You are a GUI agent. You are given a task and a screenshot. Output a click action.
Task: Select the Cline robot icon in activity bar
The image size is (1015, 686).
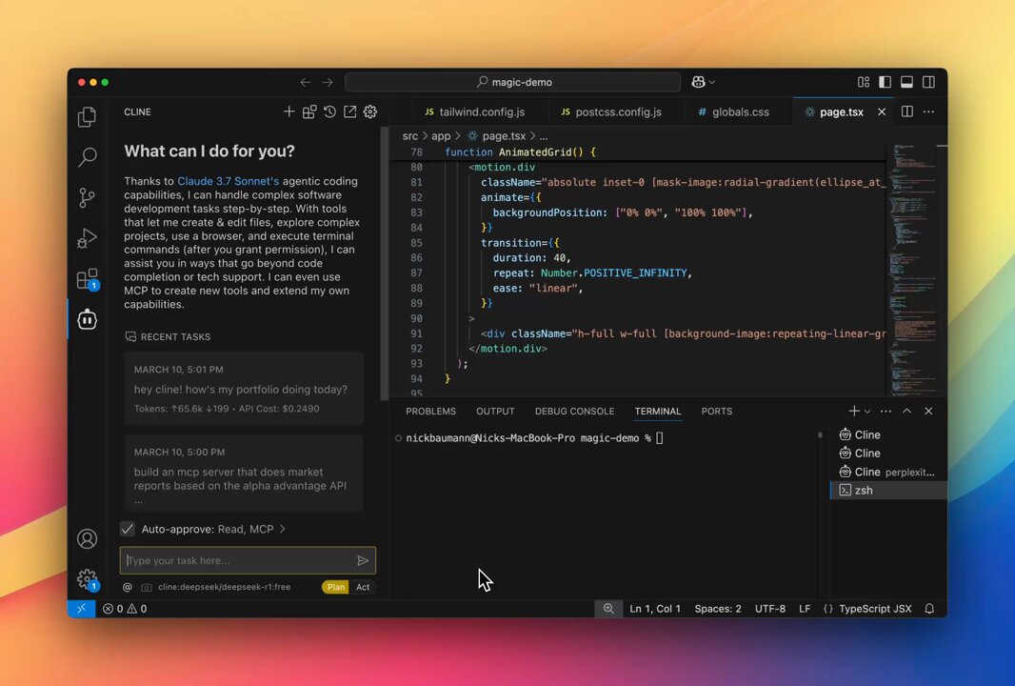(x=87, y=319)
